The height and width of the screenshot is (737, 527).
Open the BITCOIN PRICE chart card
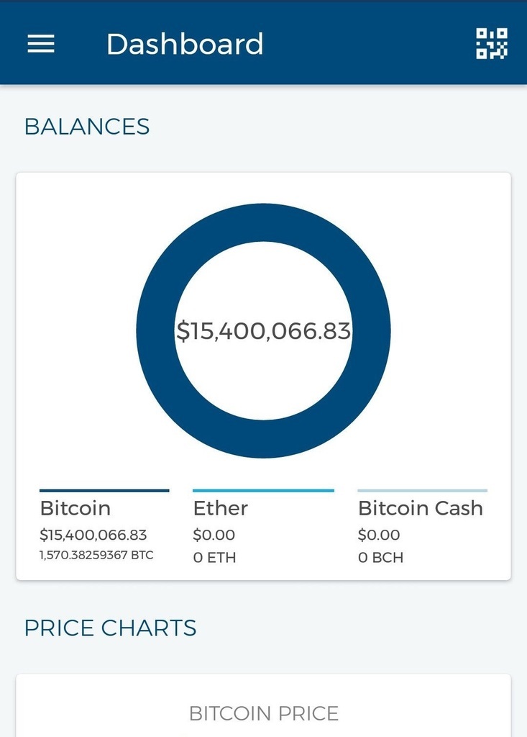click(x=263, y=713)
